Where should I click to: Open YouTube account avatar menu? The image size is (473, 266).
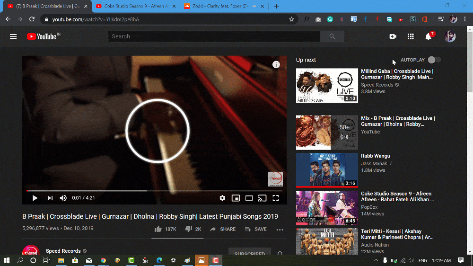[450, 36]
